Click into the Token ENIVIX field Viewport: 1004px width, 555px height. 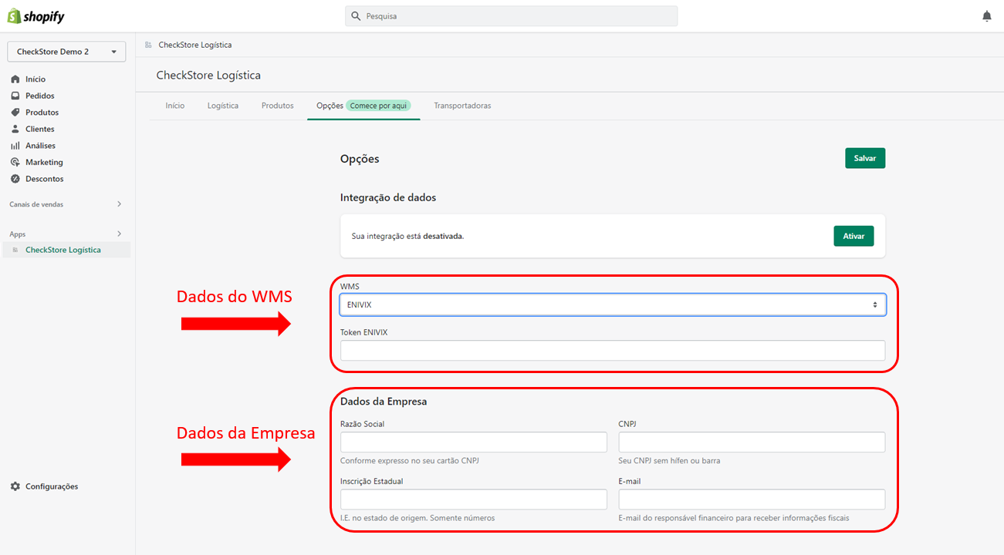[x=613, y=351]
